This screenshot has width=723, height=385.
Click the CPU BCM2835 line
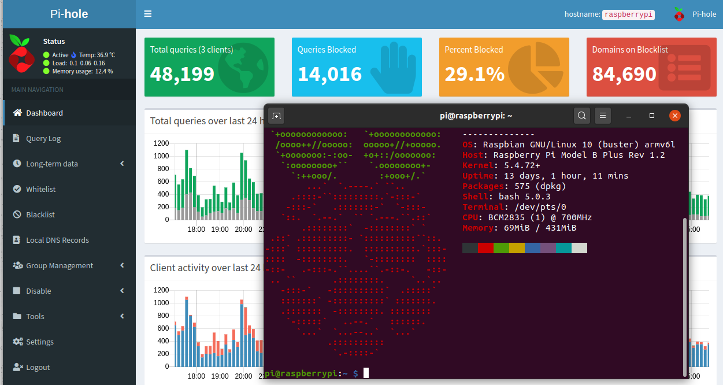tap(527, 217)
